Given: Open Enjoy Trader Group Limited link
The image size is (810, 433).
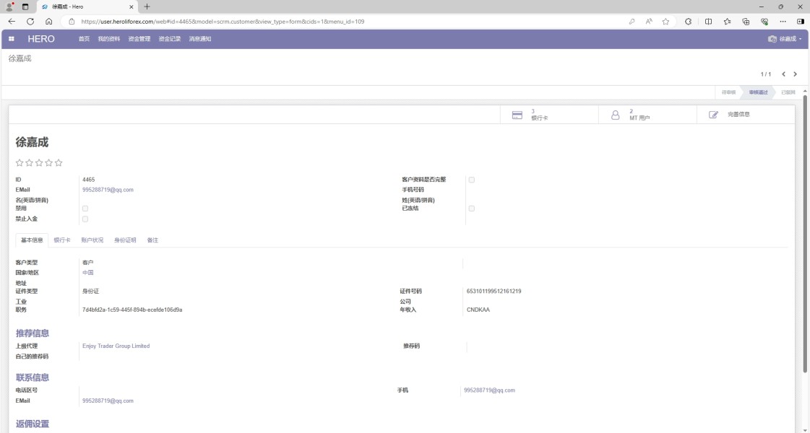Looking at the screenshot, I should tap(116, 346).
